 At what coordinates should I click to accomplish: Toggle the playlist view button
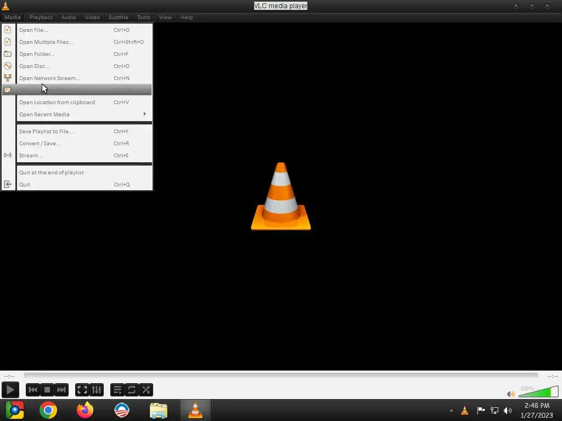click(117, 390)
